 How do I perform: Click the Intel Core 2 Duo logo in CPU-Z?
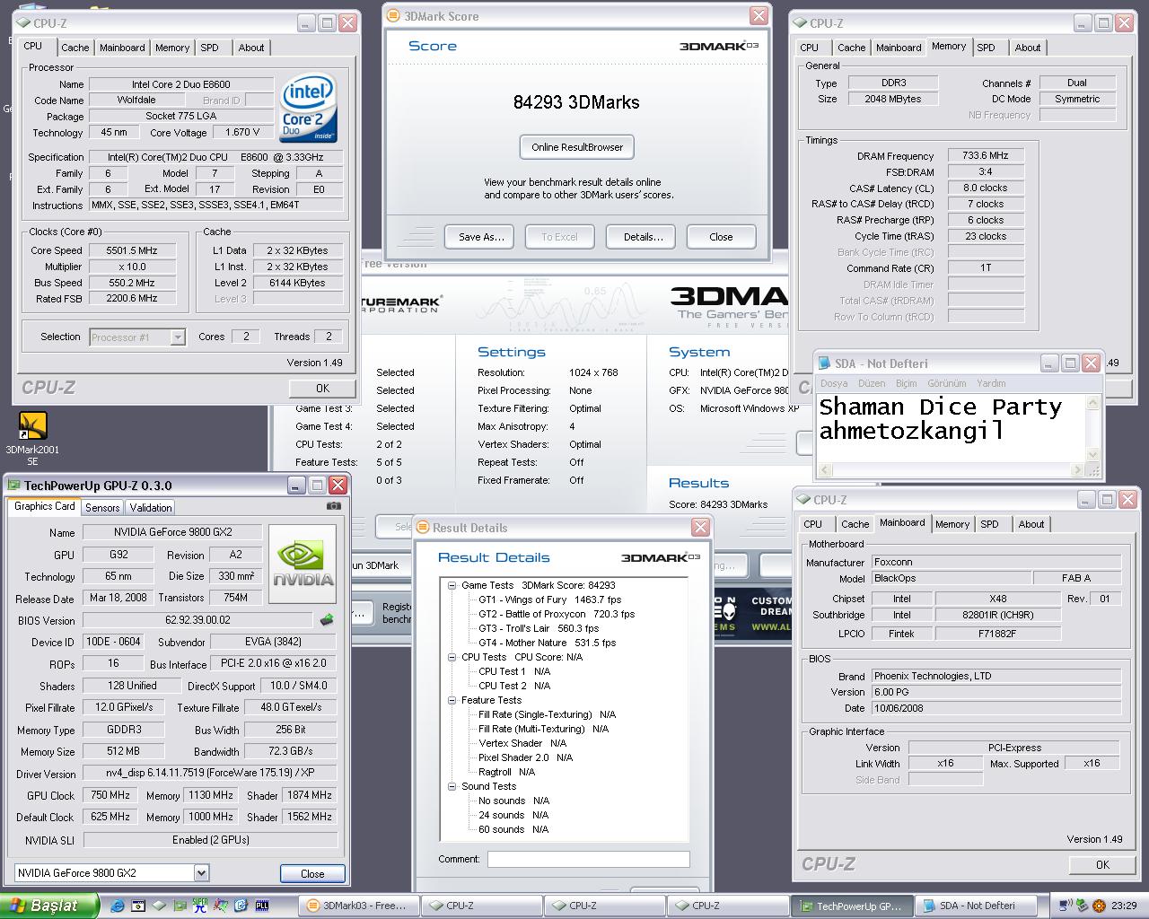(x=309, y=108)
